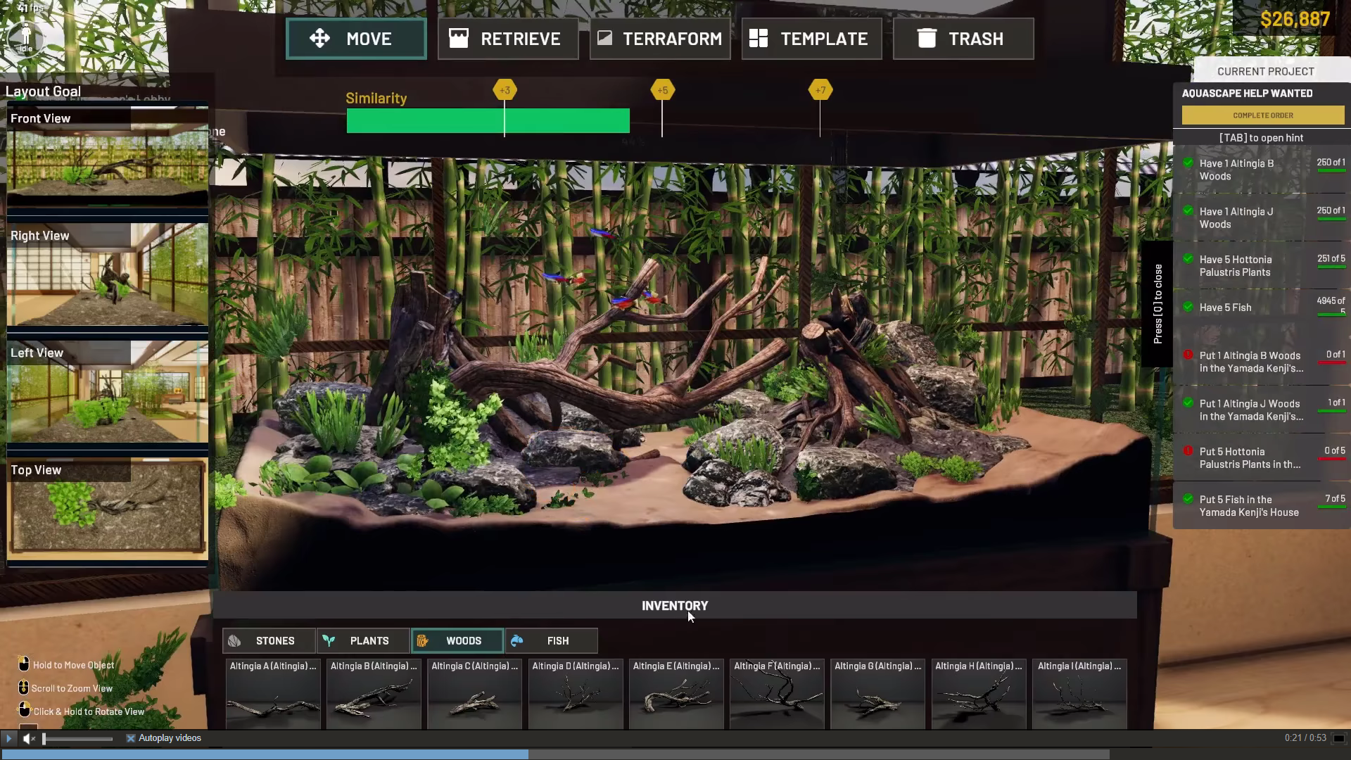Disable Autoplay videos option
Image resolution: width=1351 pixels, height=760 pixels.
pos(131,738)
